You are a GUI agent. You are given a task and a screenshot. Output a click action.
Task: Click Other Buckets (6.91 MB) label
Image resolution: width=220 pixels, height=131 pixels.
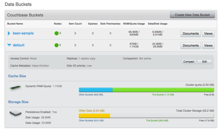pos(91,121)
